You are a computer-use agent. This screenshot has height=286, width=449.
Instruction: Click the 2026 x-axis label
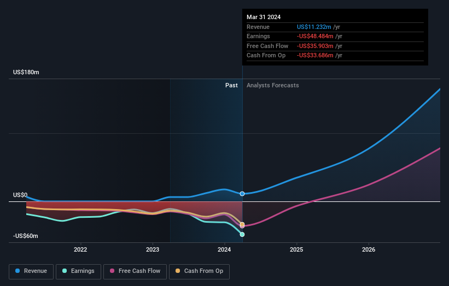(x=369, y=250)
